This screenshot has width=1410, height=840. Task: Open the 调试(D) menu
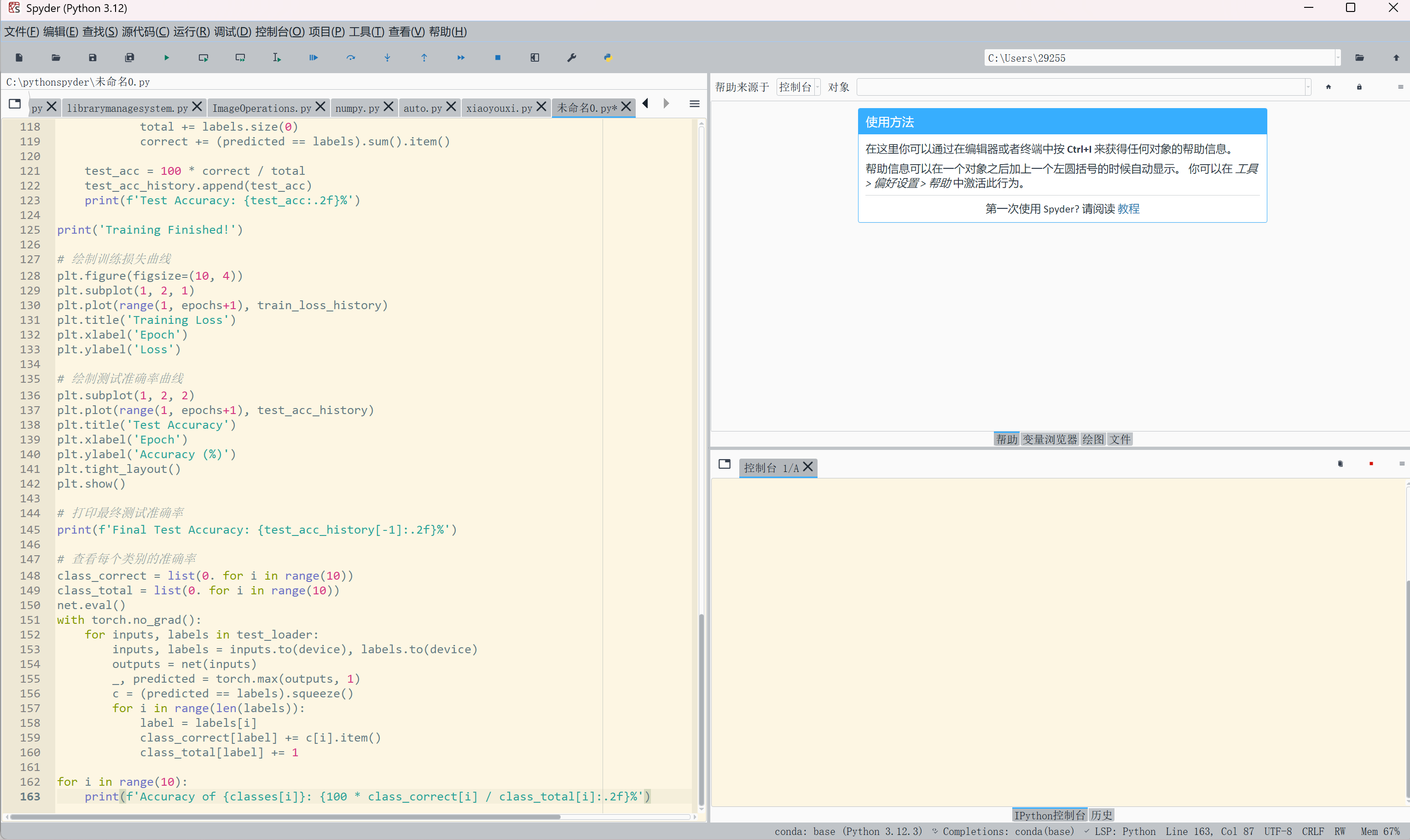tap(232, 32)
